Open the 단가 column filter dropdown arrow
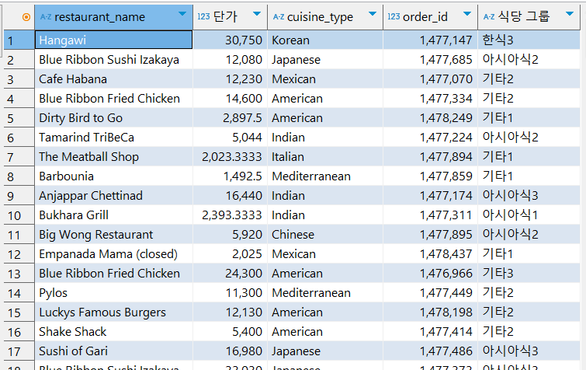The height and width of the screenshot is (370, 586). point(257,14)
